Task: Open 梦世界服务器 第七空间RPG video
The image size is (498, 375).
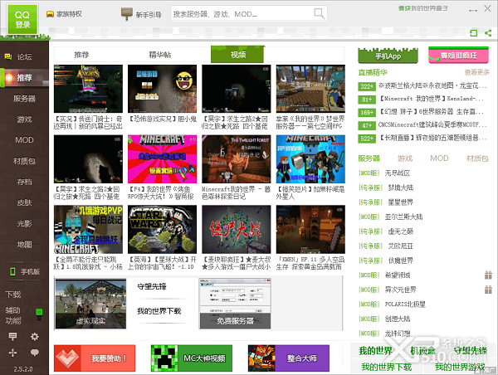Action: (310, 89)
